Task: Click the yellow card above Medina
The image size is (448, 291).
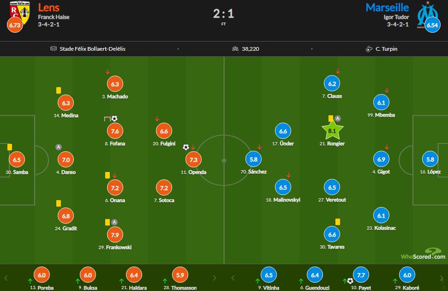Action: [x=59, y=91]
